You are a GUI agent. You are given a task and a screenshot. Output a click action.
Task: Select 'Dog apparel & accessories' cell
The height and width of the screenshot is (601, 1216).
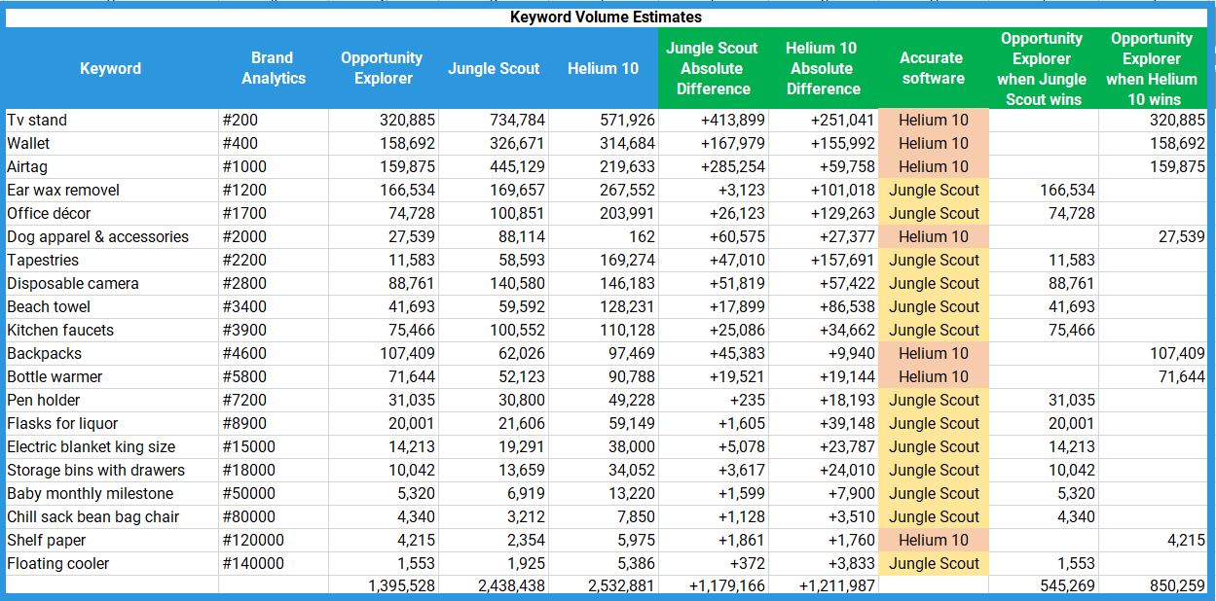click(111, 237)
